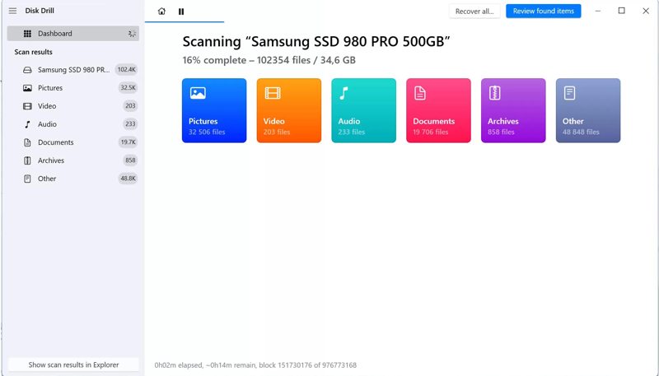The image size is (659, 376).
Task: Open the pink Documents card showing 19 706 files
Action: (439, 110)
